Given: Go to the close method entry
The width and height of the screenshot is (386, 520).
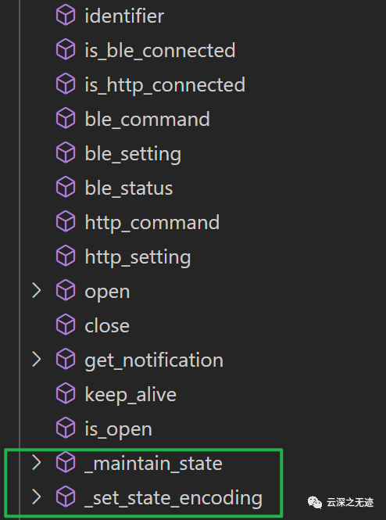Looking at the screenshot, I should 107,325.
